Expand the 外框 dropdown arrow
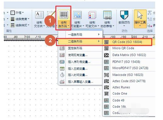 23,13
